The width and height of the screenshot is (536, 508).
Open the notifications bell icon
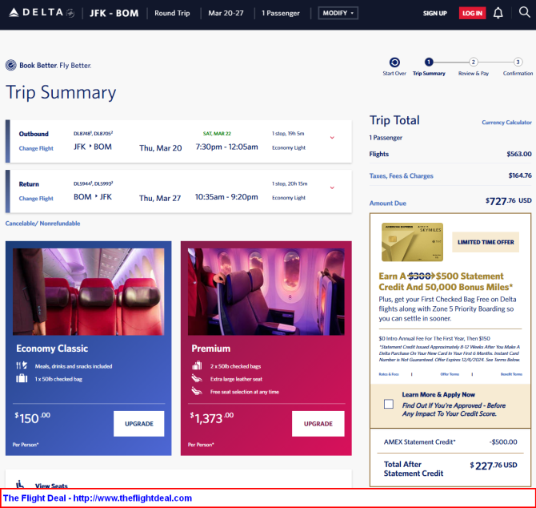pyautogui.click(x=498, y=13)
